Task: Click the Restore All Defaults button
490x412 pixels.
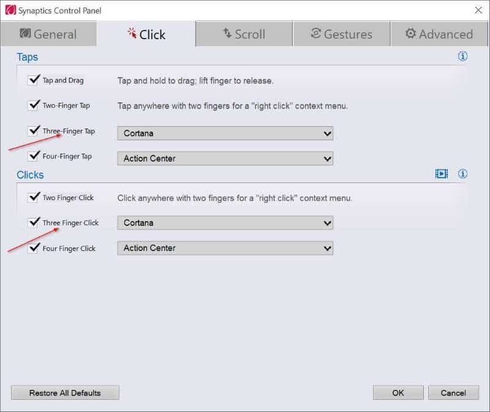Action: [65, 392]
